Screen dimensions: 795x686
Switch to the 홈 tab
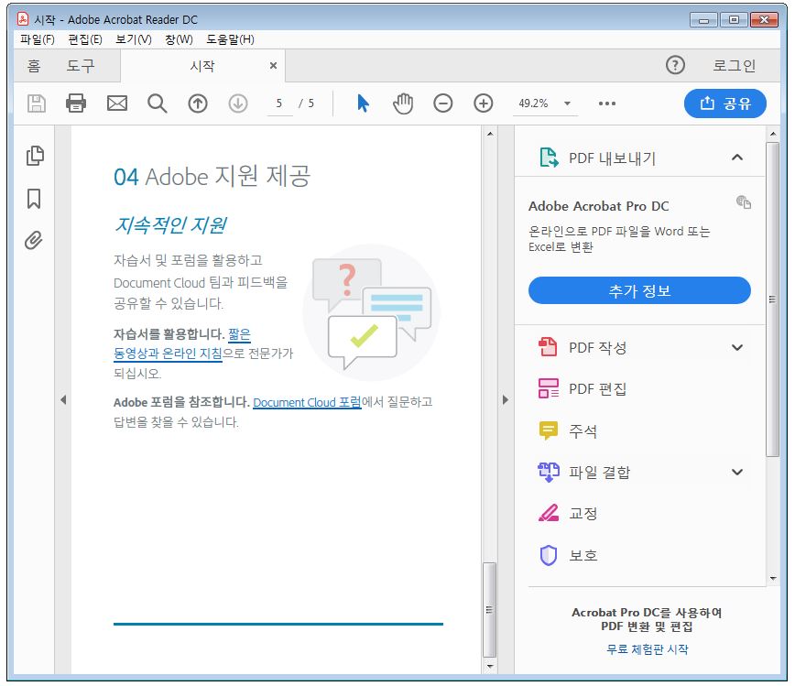click(34, 65)
